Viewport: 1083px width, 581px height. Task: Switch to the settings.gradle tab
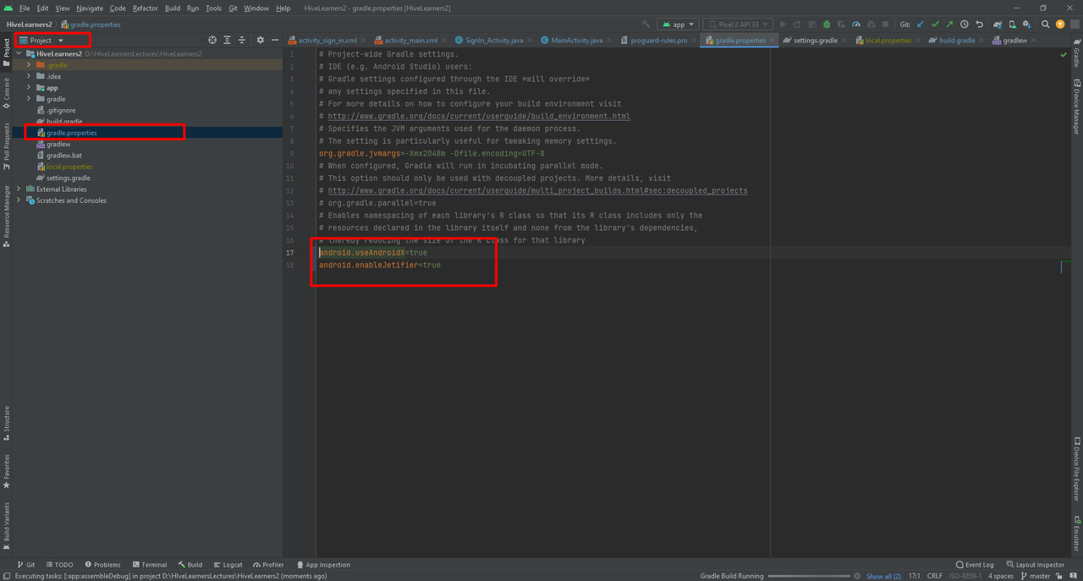click(x=815, y=40)
